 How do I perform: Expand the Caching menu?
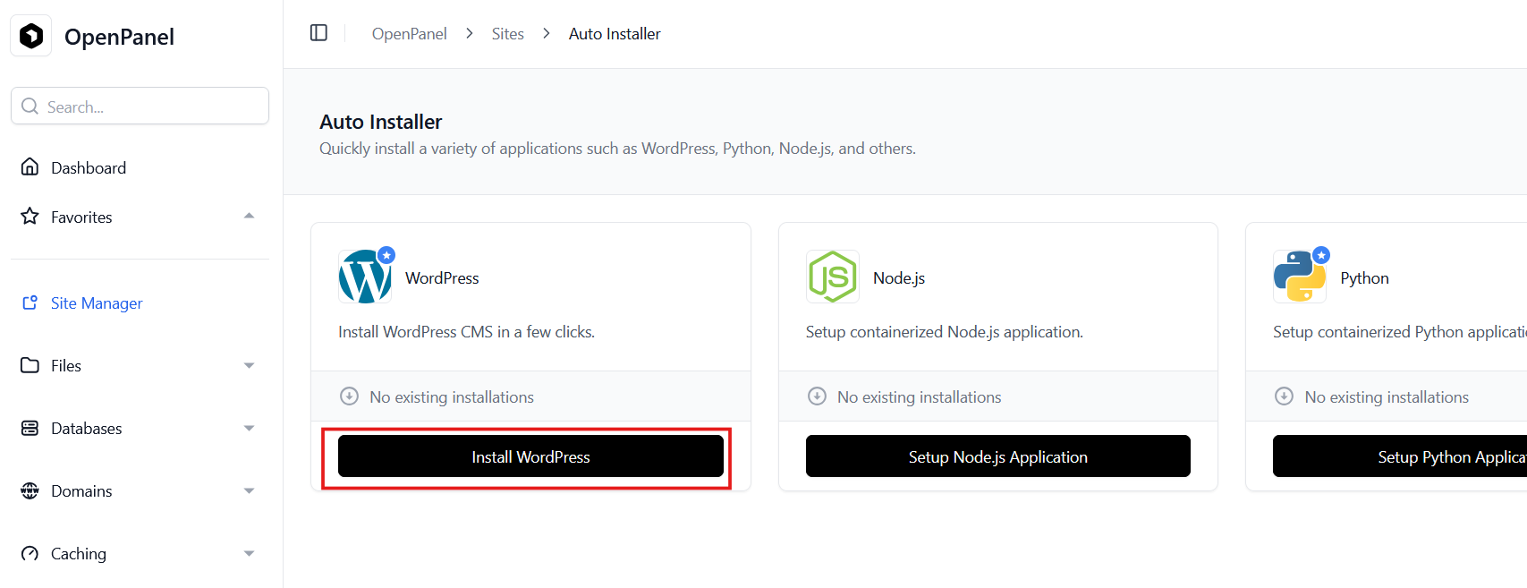click(249, 553)
